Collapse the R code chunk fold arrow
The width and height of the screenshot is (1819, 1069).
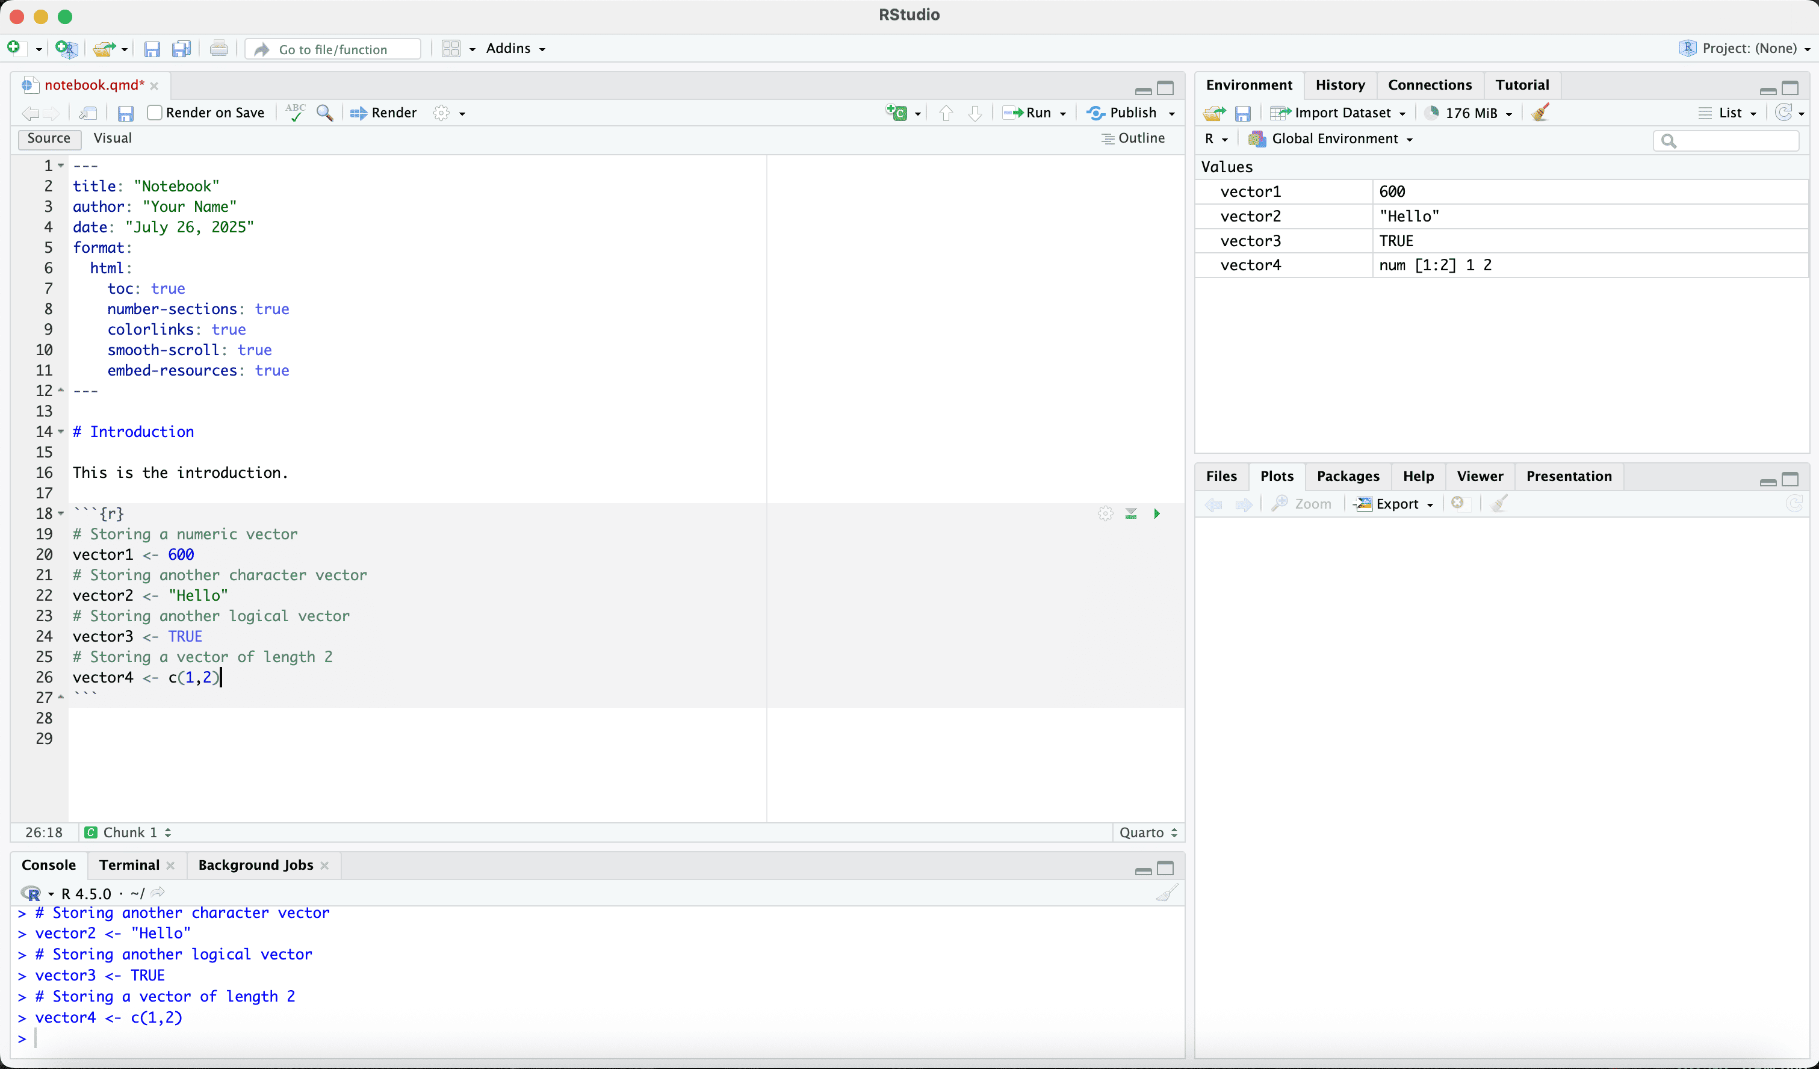pyautogui.click(x=61, y=514)
